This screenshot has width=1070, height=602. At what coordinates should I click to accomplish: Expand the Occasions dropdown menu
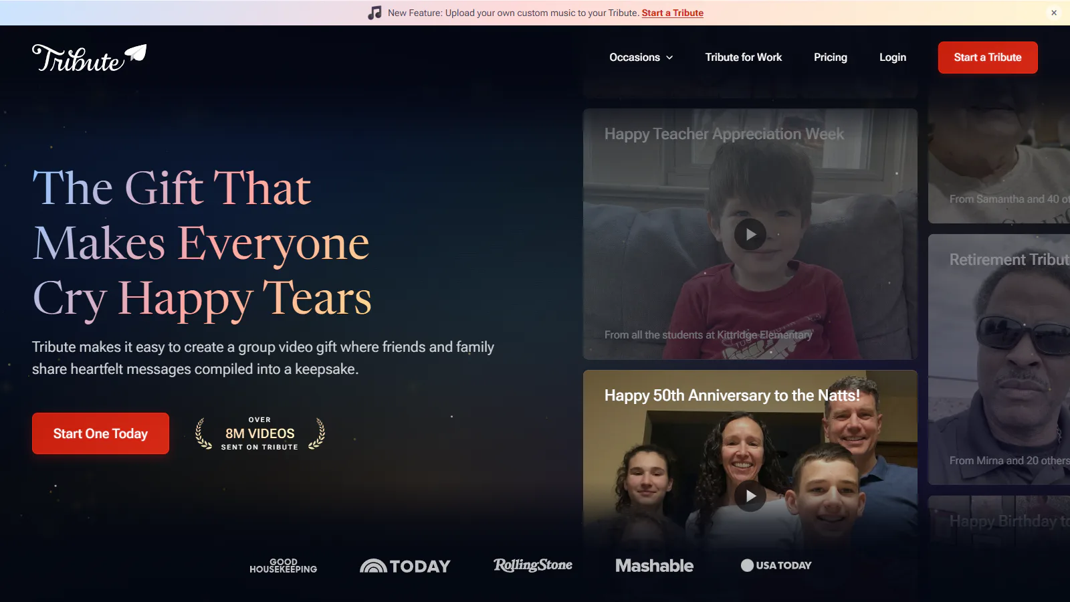point(641,58)
